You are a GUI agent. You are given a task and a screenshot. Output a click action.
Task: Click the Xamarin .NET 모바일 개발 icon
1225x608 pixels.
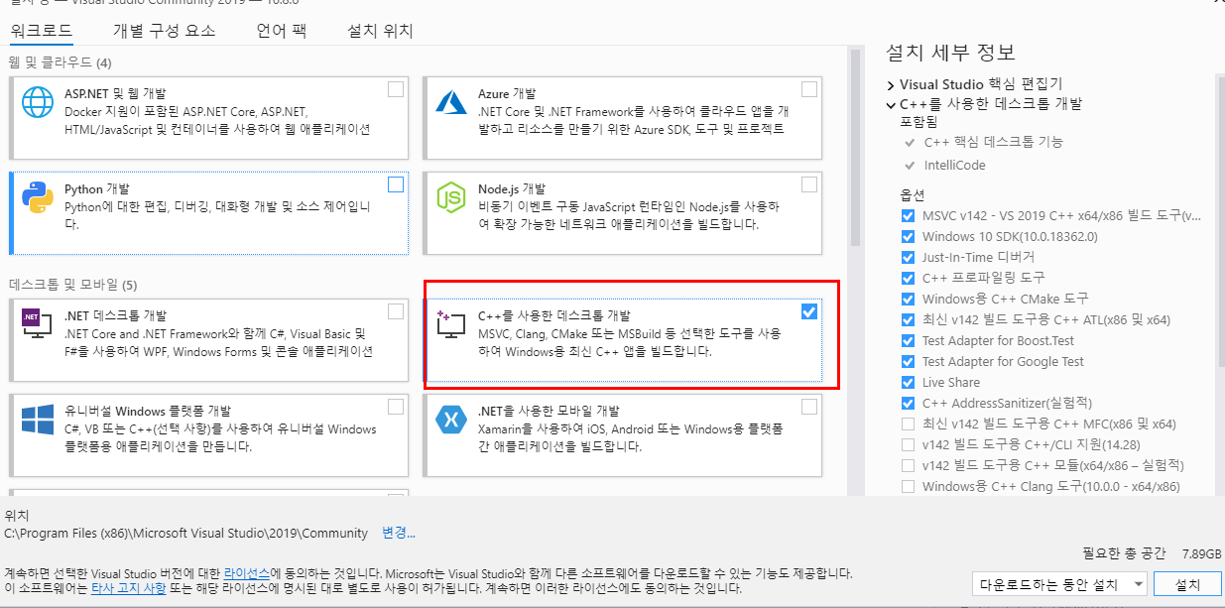tap(451, 421)
